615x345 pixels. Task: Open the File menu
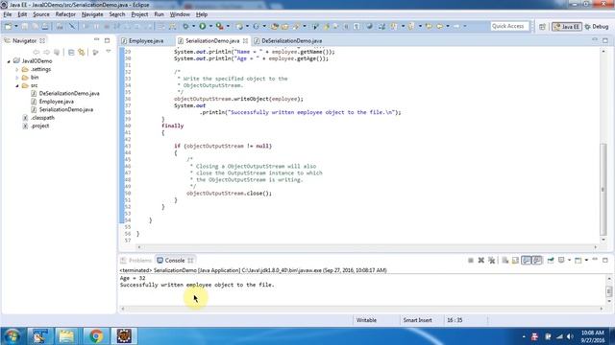pyautogui.click(x=8, y=14)
